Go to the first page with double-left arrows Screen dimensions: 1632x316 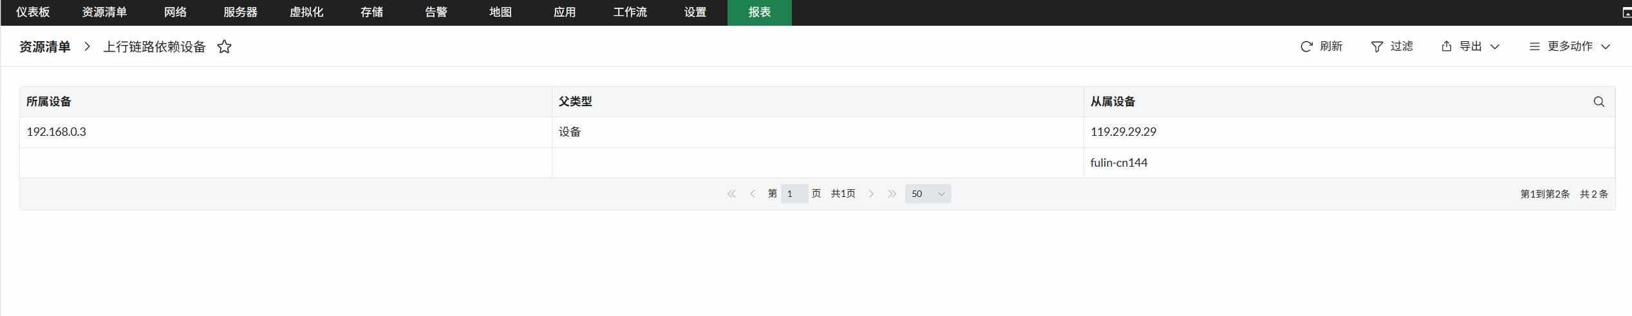[x=731, y=194]
